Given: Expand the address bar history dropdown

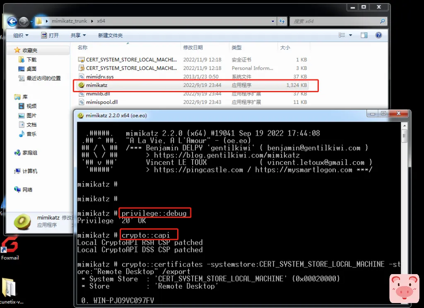Looking at the screenshot, I should [272, 21].
